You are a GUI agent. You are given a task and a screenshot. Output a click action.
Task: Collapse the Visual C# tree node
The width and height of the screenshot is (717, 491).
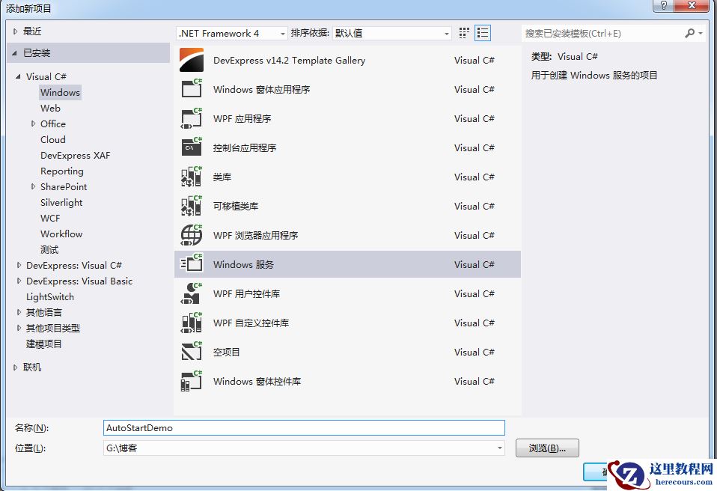click(x=18, y=76)
